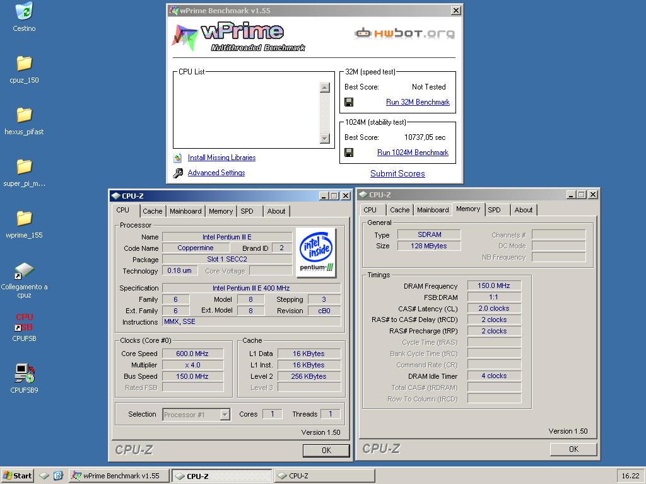
Task: Click the Revision cB0 field
Action: click(x=324, y=311)
